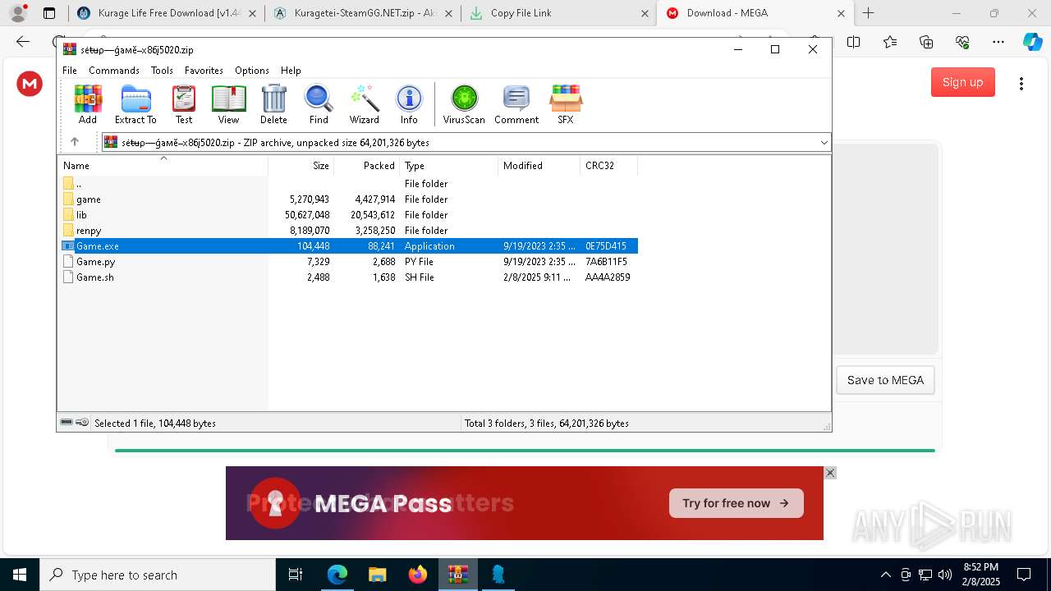This screenshot has width=1051, height=591.
Task: Open Edge settings ellipsis menu
Action: [998, 42]
